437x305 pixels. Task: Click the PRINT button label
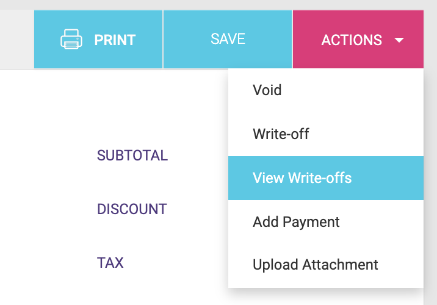tap(115, 40)
